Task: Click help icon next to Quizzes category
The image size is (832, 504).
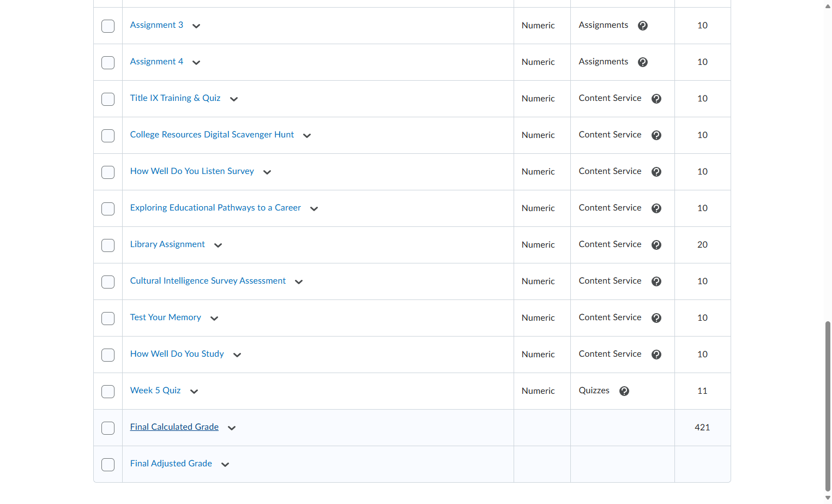Action: click(624, 391)
